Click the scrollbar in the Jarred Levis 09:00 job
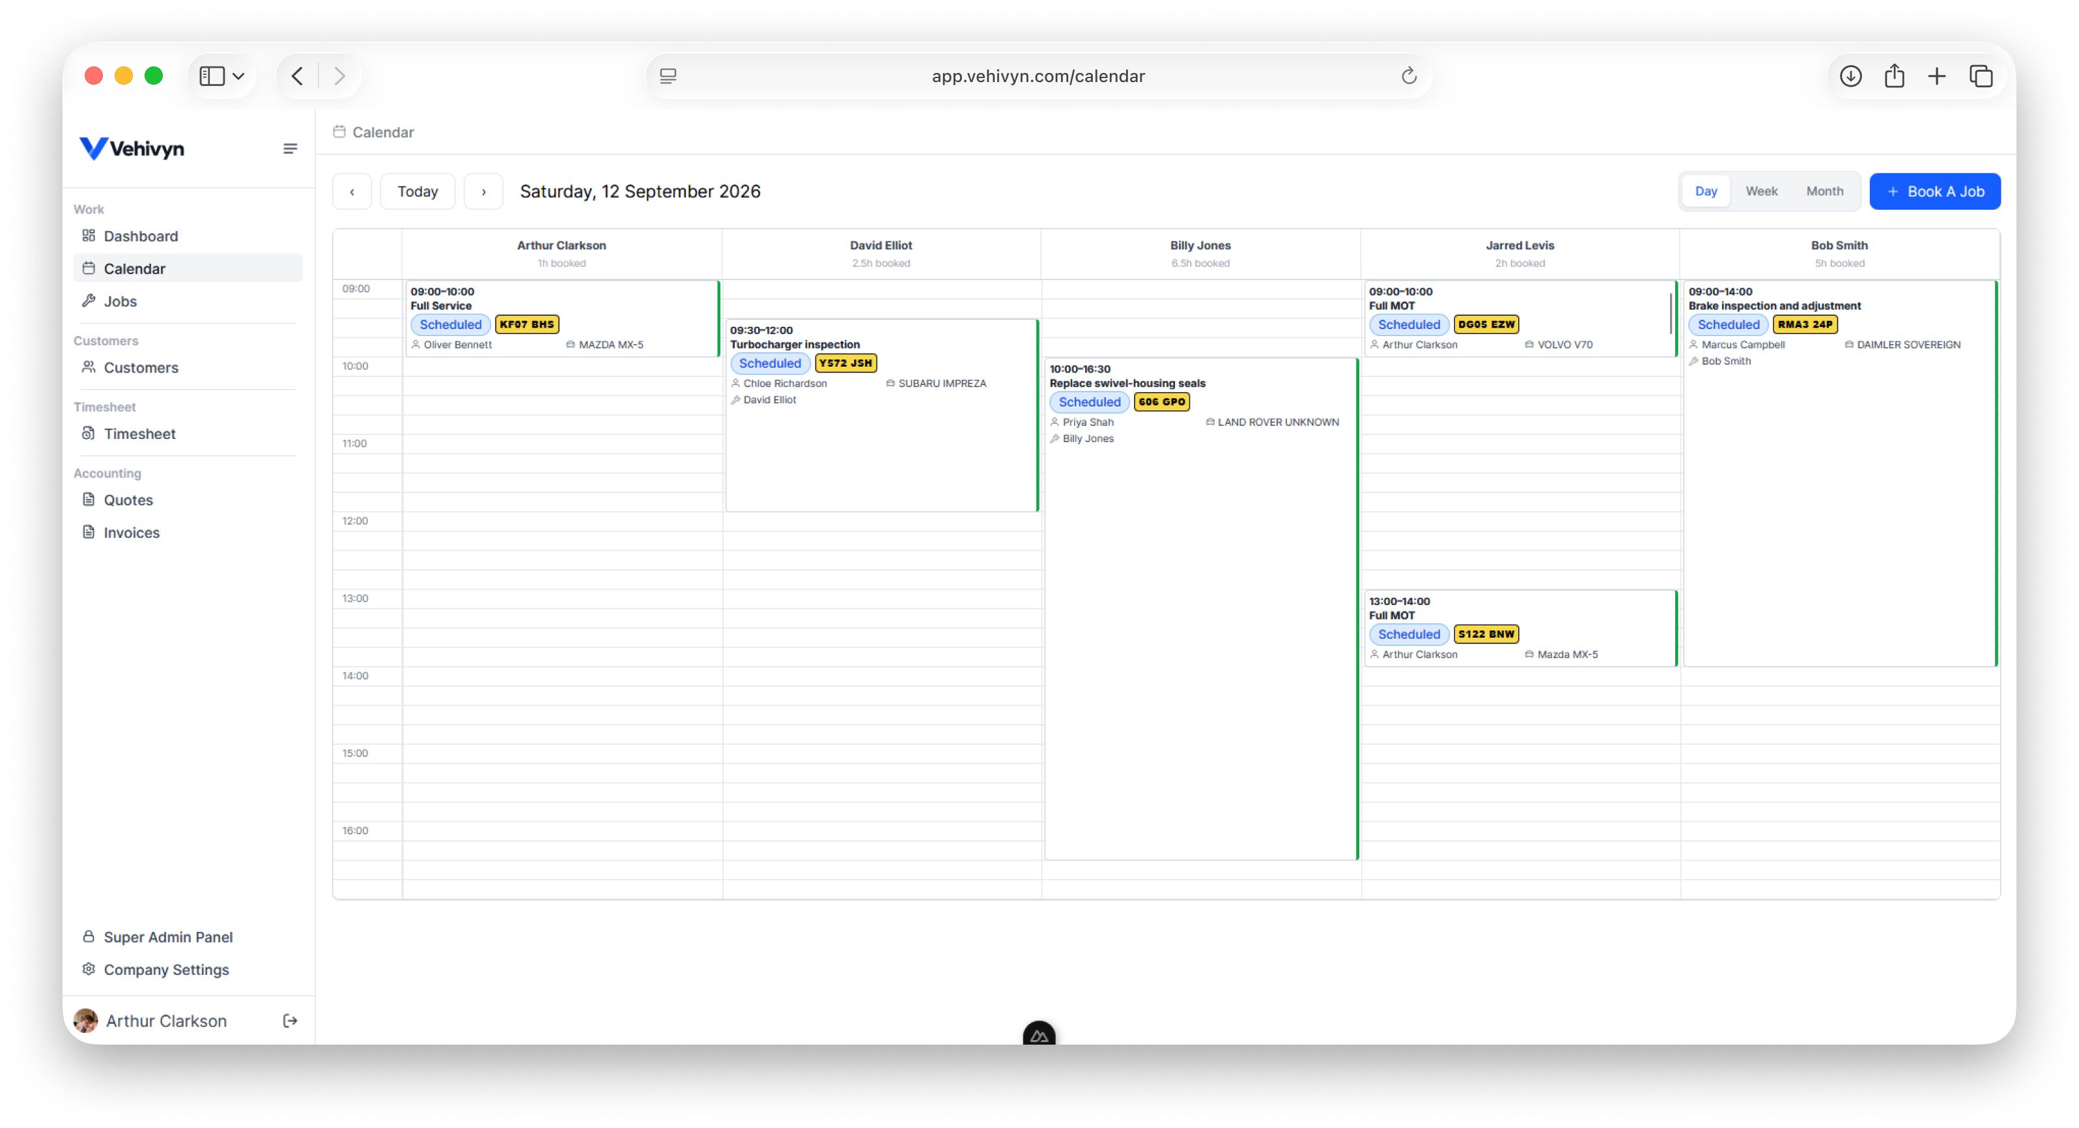 [1671, 313]
